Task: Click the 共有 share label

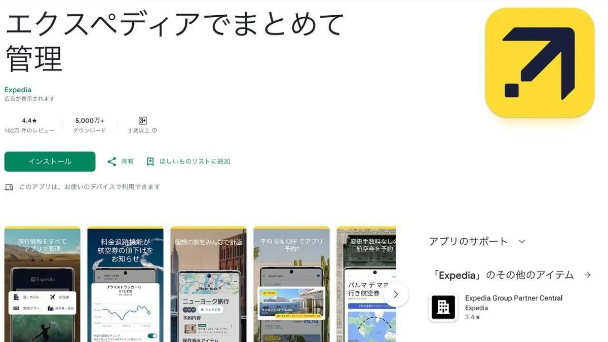Action: 127,162
